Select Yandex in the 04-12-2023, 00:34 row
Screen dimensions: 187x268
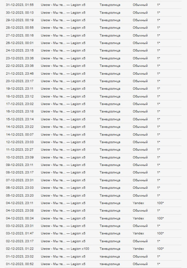[x=138, y=218]
